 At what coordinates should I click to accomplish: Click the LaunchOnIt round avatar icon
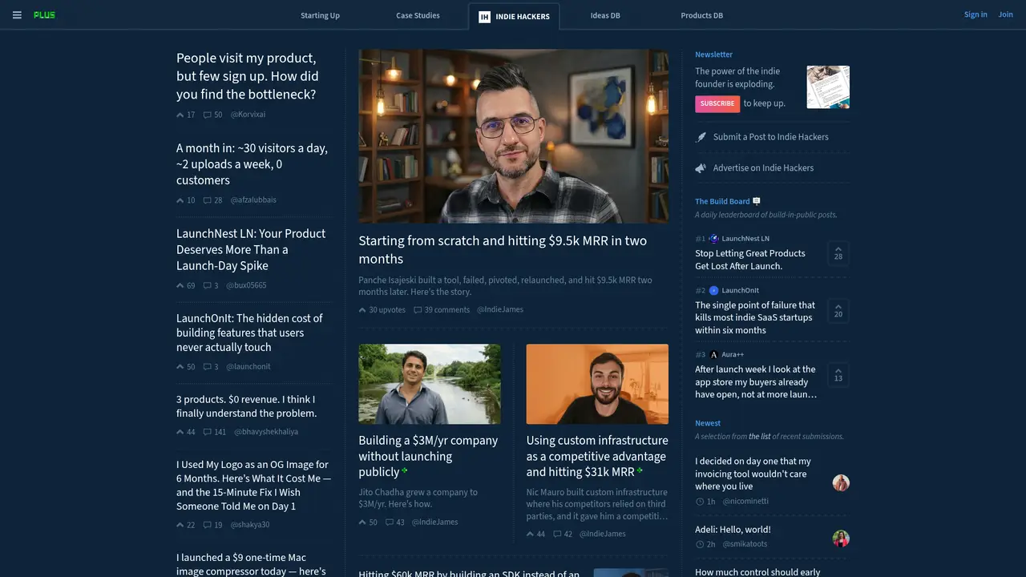point(713,291)
